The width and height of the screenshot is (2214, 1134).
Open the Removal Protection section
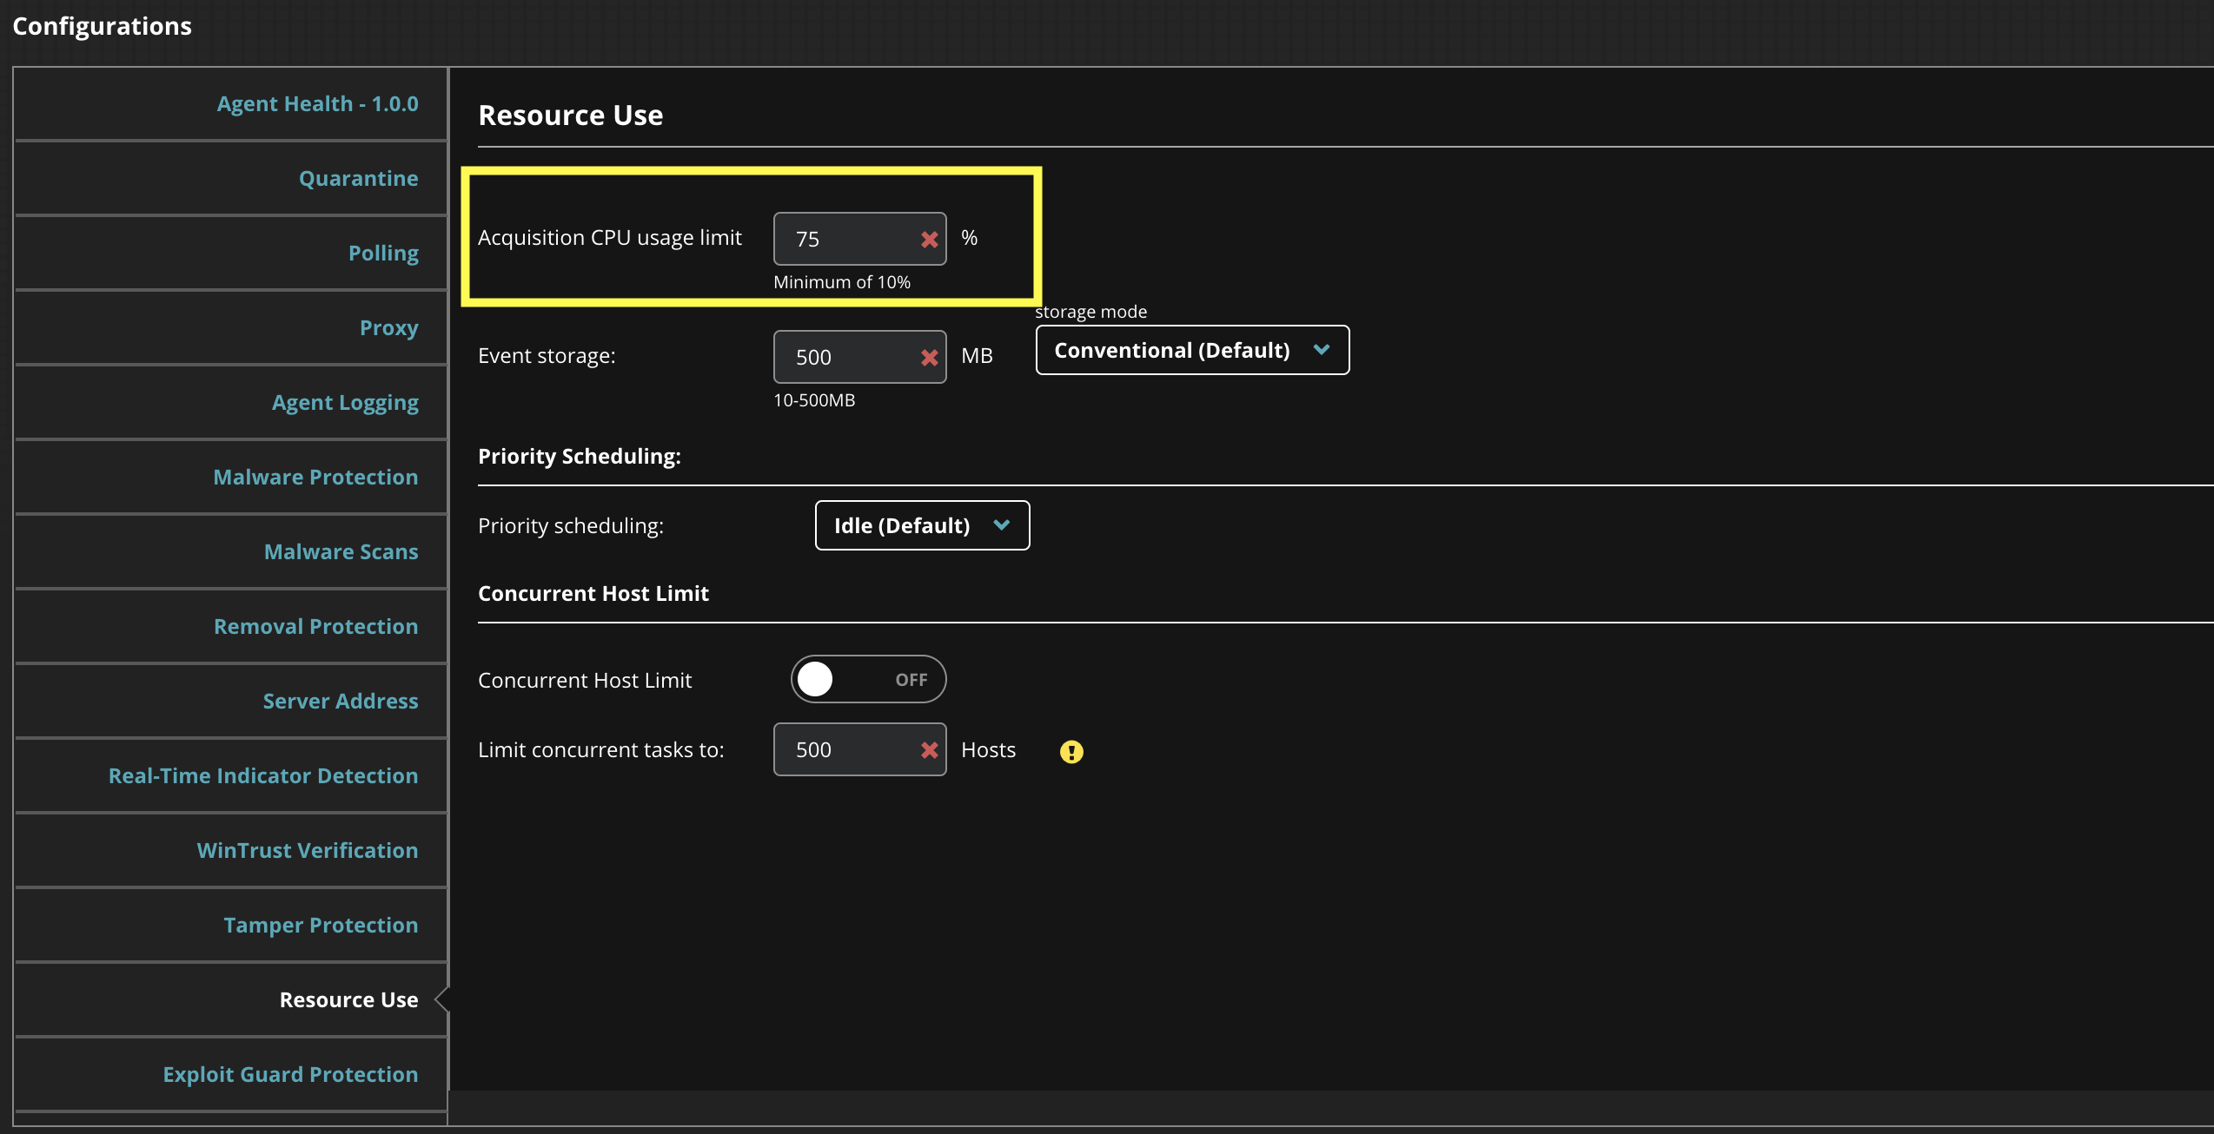click(x=231, y=627)
